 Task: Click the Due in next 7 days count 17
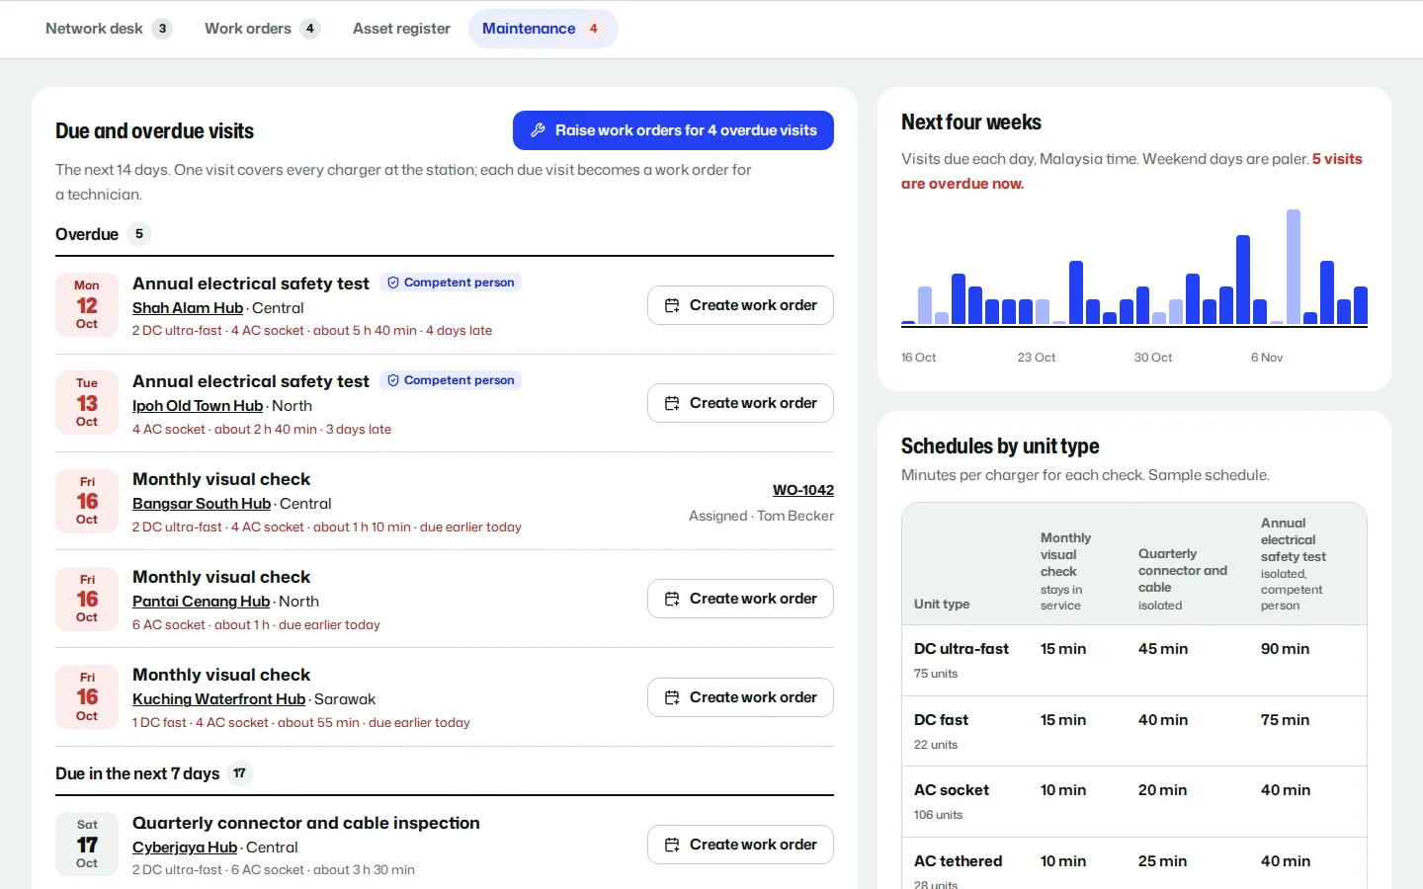[x=239, y=773]
